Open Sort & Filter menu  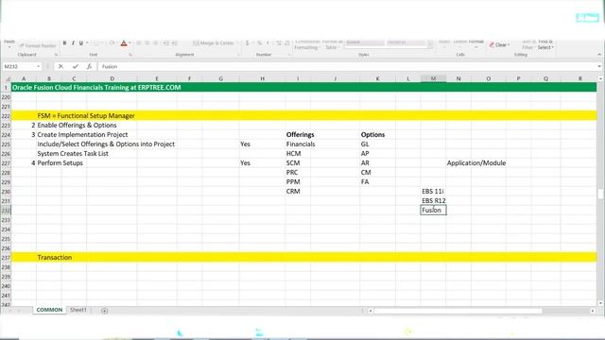coord(528,44)
